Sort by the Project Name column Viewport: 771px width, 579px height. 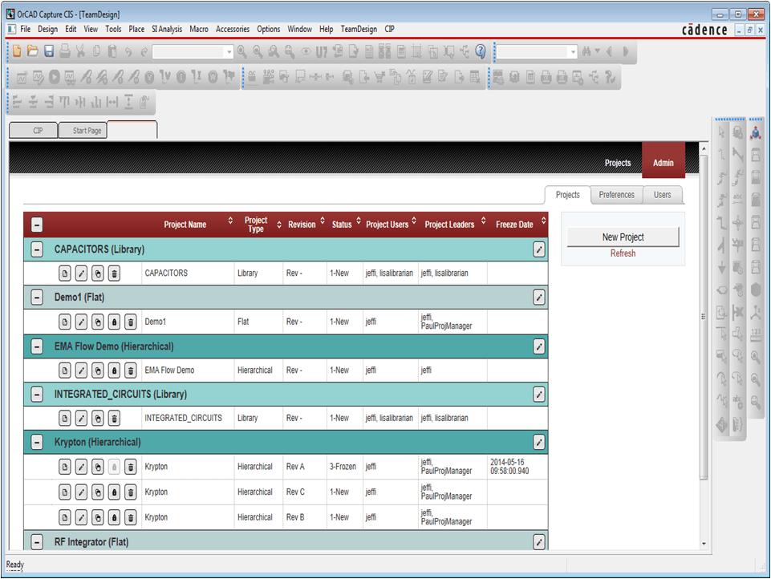(x=185, y=225)
